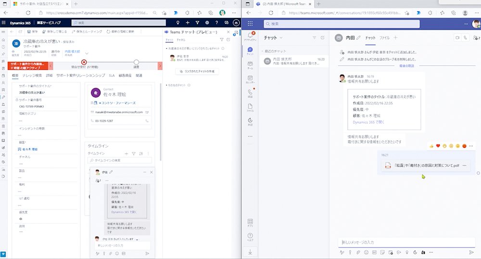Image resolution: width=481 pixels, height=259 pixels.
Task: Click 保存して閉じる command
Action: click(x=55, y=32)
